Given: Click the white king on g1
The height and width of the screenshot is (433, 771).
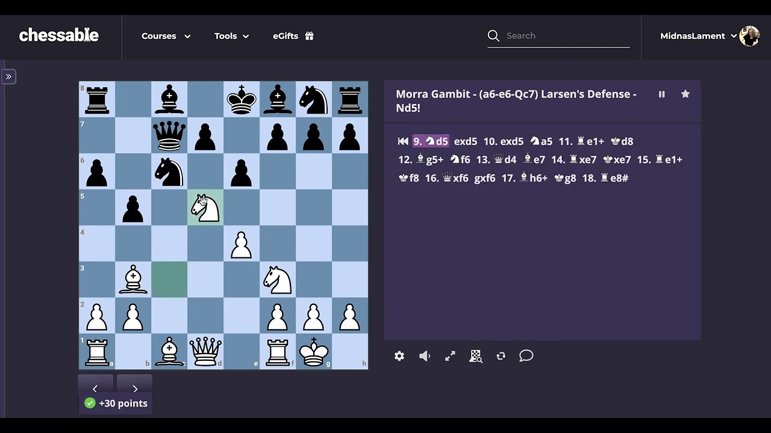Looking at the screenshot, I should 314,352.
